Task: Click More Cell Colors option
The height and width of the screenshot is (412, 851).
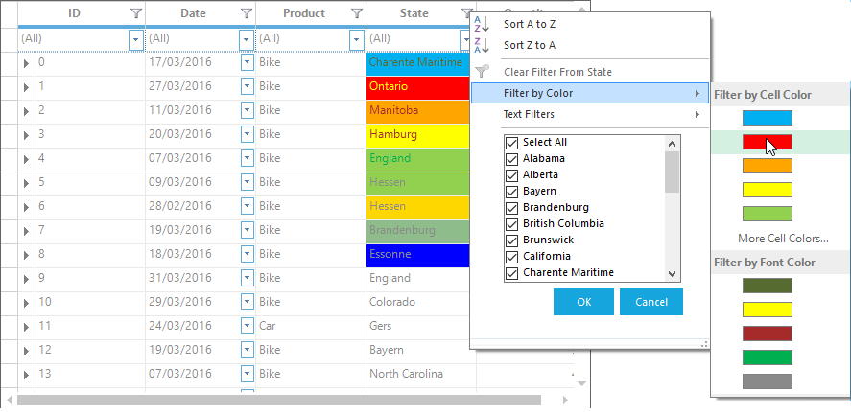Action: tap(783, 239)
